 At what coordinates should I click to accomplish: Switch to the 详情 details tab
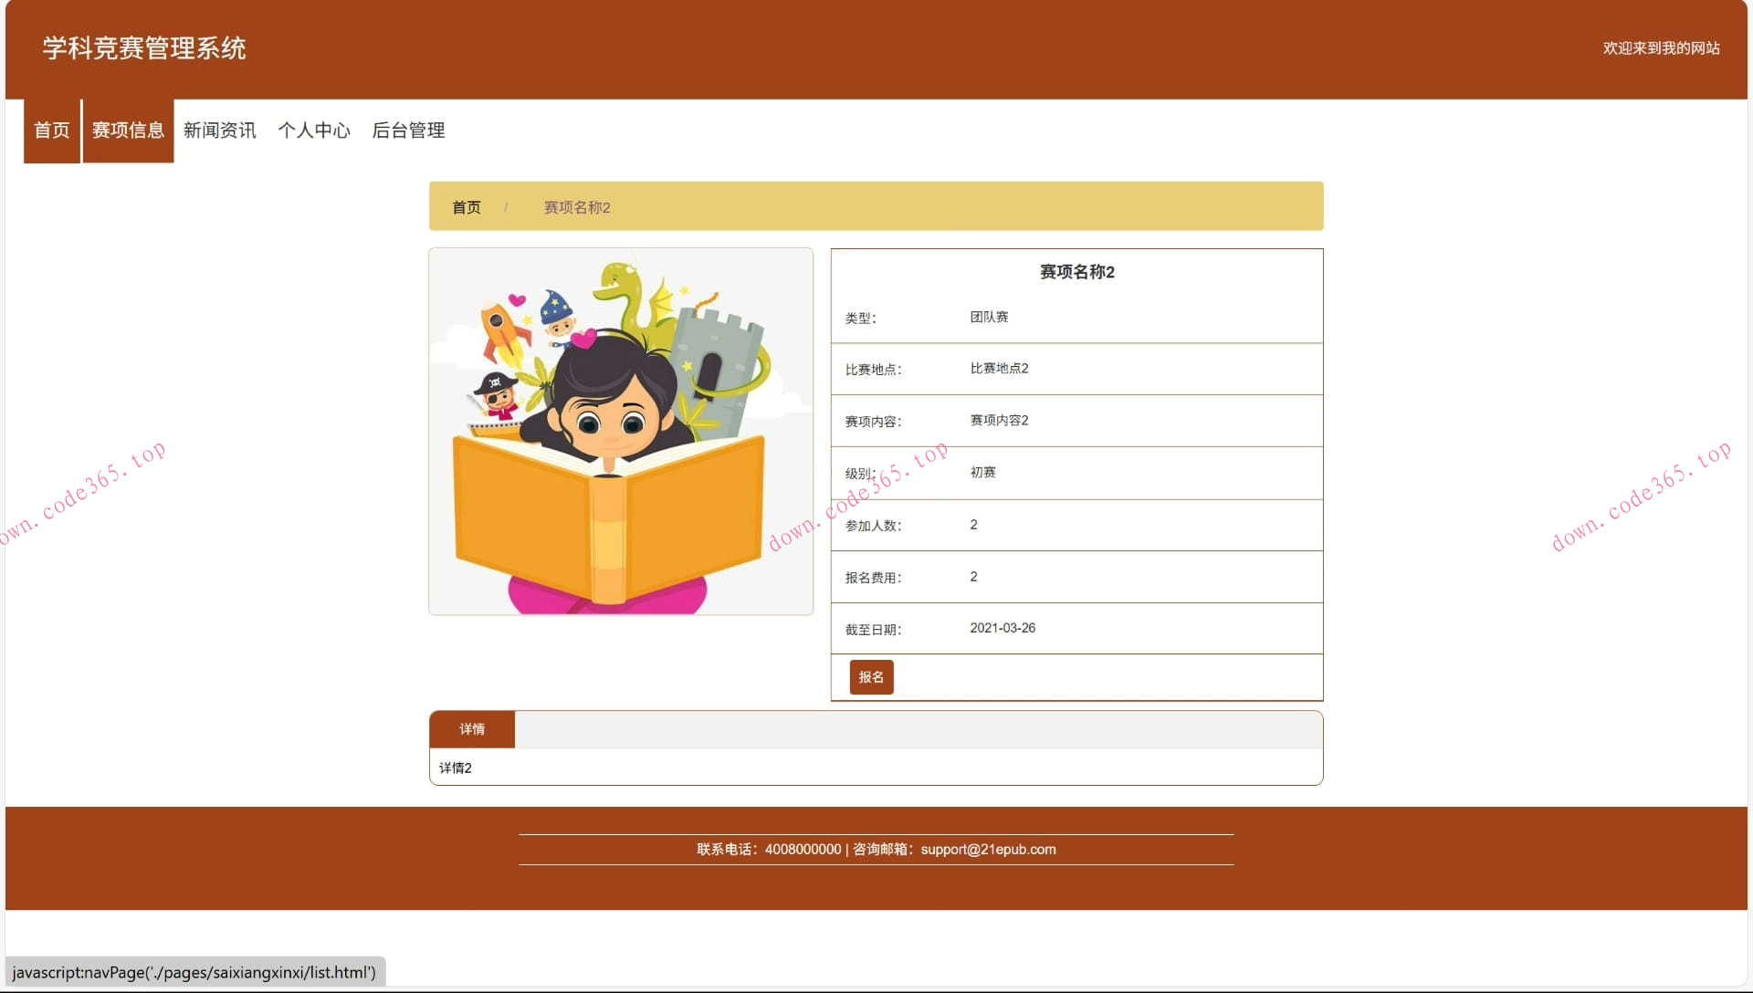pyautogui.click(x=472, y=729)
